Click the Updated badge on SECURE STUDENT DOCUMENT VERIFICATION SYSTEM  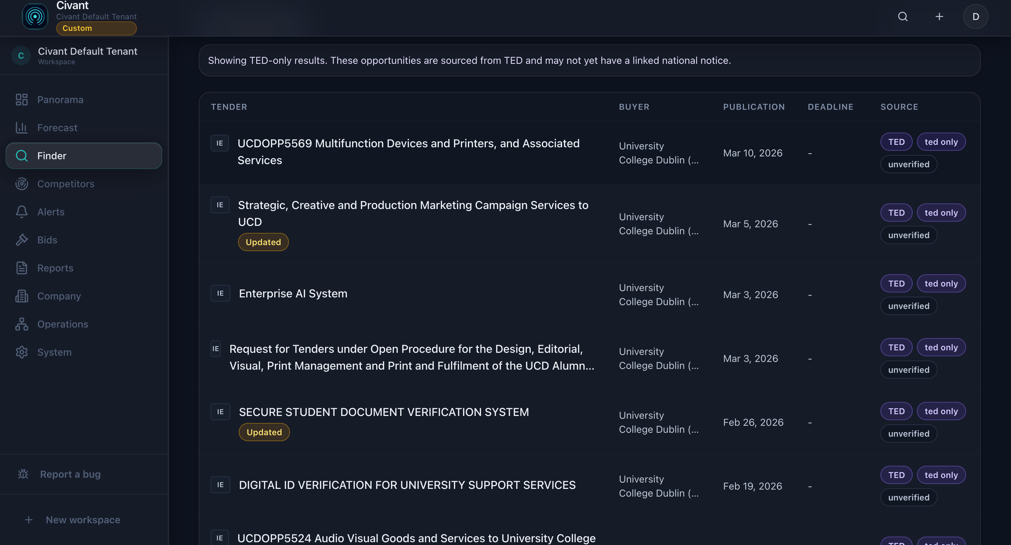[x=264, y=432]
